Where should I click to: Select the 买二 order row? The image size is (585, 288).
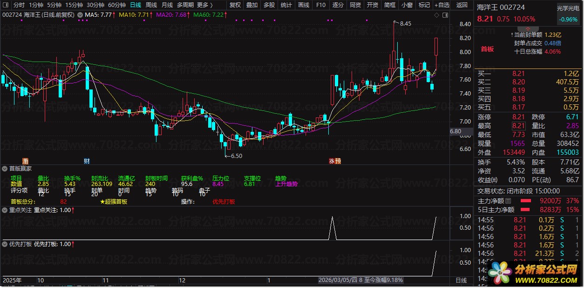click(528, 82)
